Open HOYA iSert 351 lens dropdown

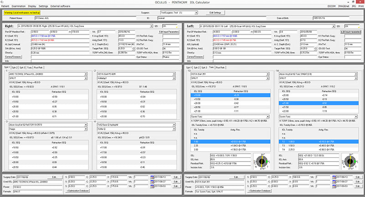pyautogui.click(x=267, y=74)
